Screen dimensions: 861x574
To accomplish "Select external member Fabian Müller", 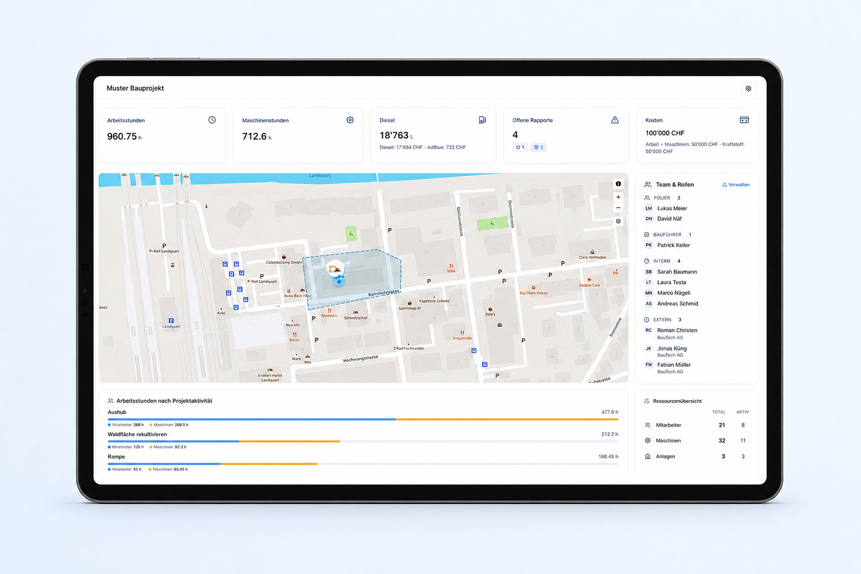I will (674, 365).
